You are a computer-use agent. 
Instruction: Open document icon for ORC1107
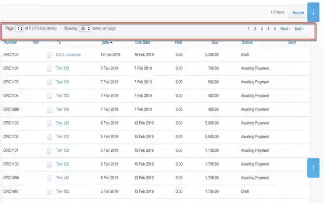click(49, 55)
